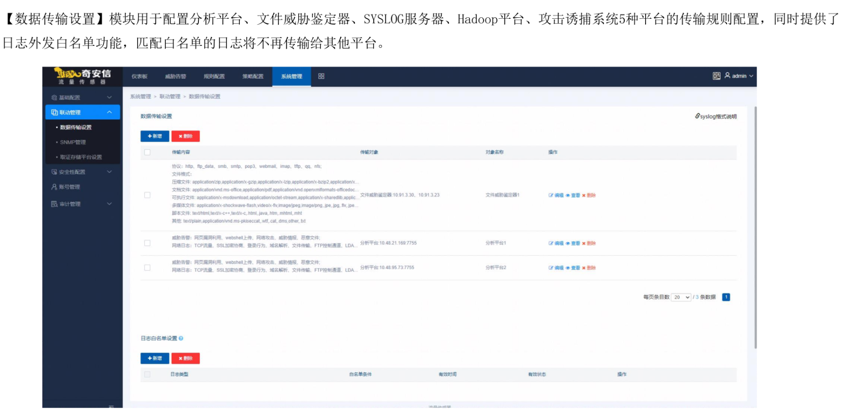Open the 策略配置 top tab
The image size is (842, 409).
[x=253, y=76]
